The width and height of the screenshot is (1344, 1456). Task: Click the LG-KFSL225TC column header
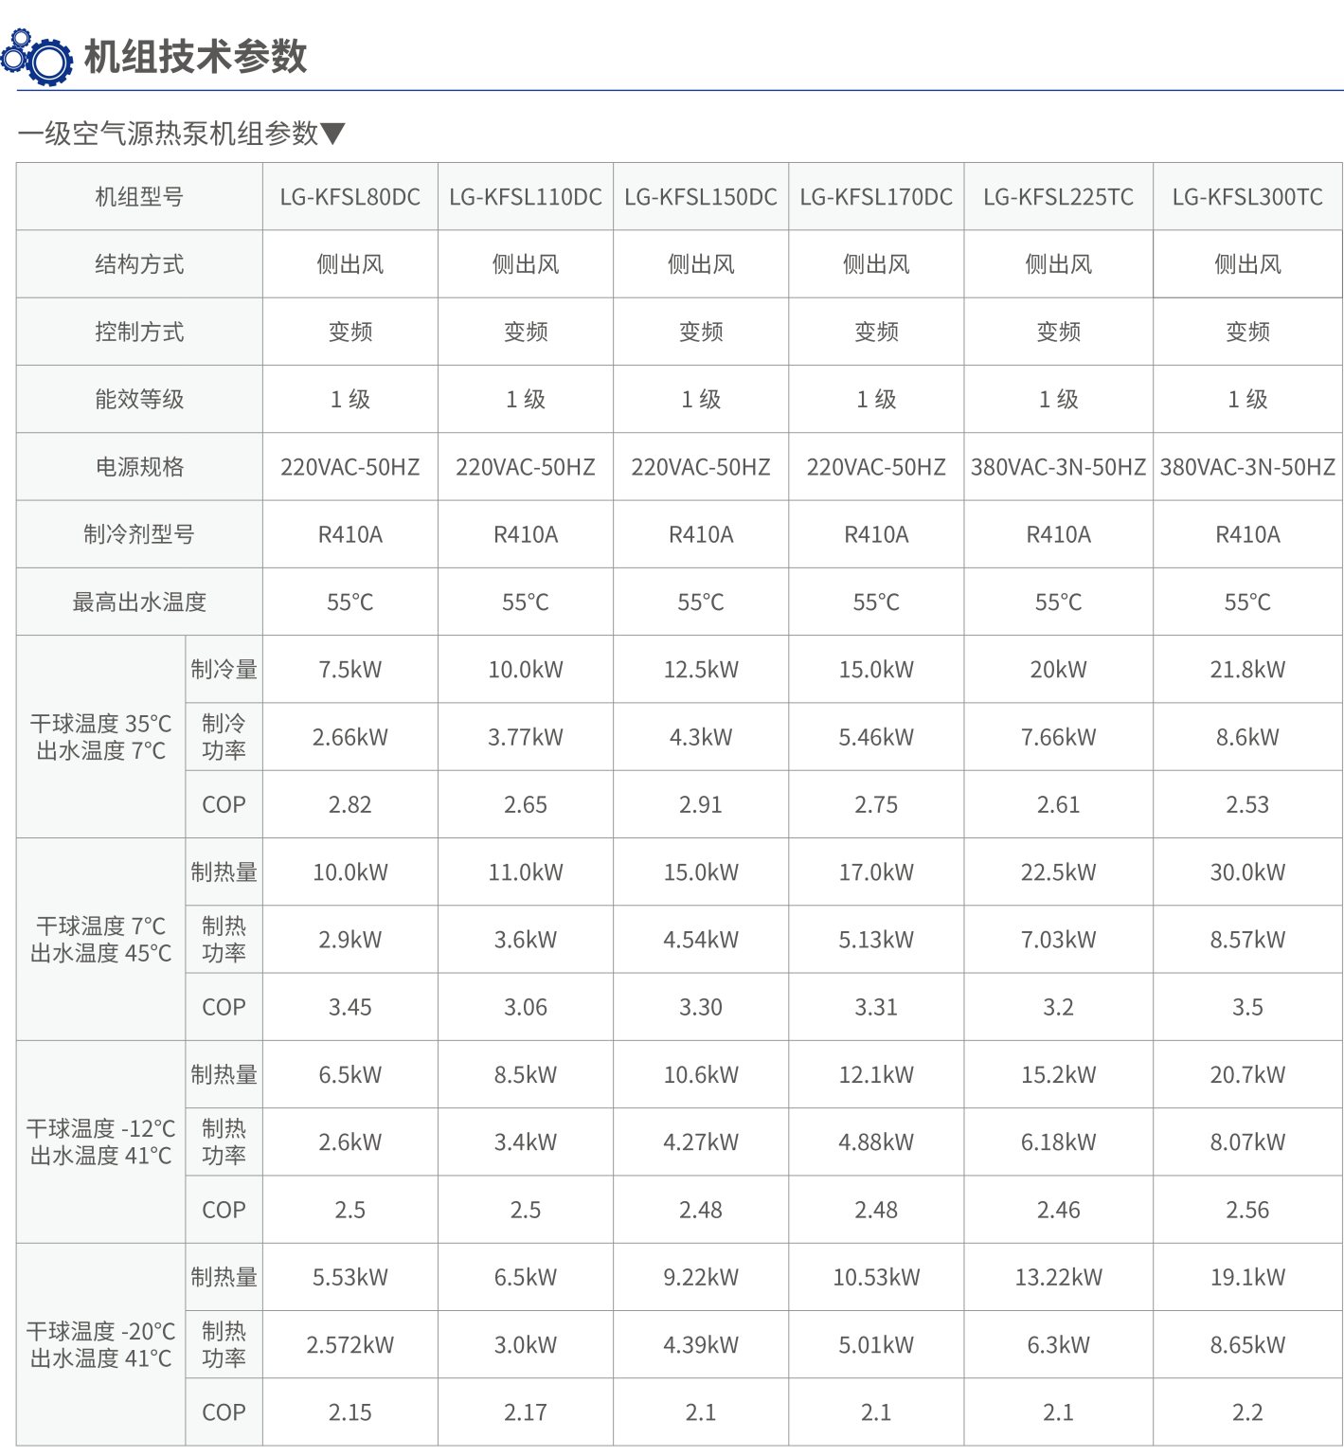click(1058, 197)
